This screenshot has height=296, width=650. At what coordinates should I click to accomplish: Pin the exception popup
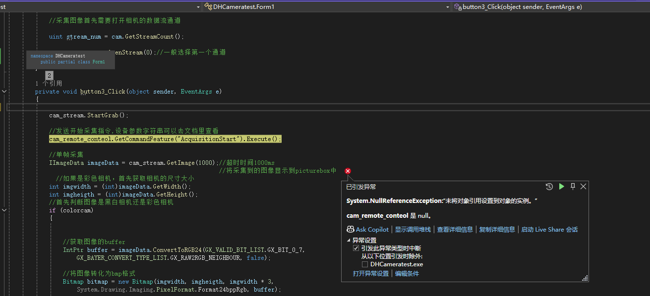(x=573, y=187)
